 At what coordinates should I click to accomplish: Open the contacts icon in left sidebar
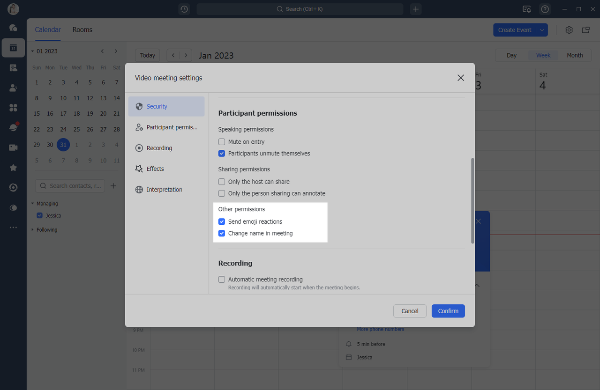[x=13, y=88]
